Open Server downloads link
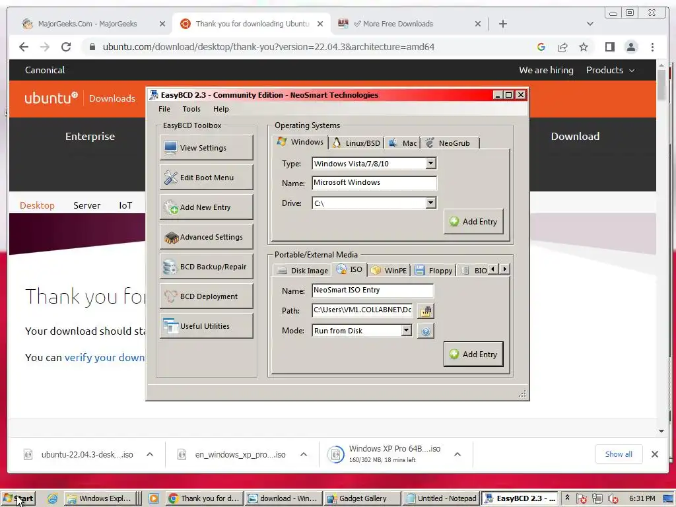This screenshot has width=676, height=507. (86, 206)
